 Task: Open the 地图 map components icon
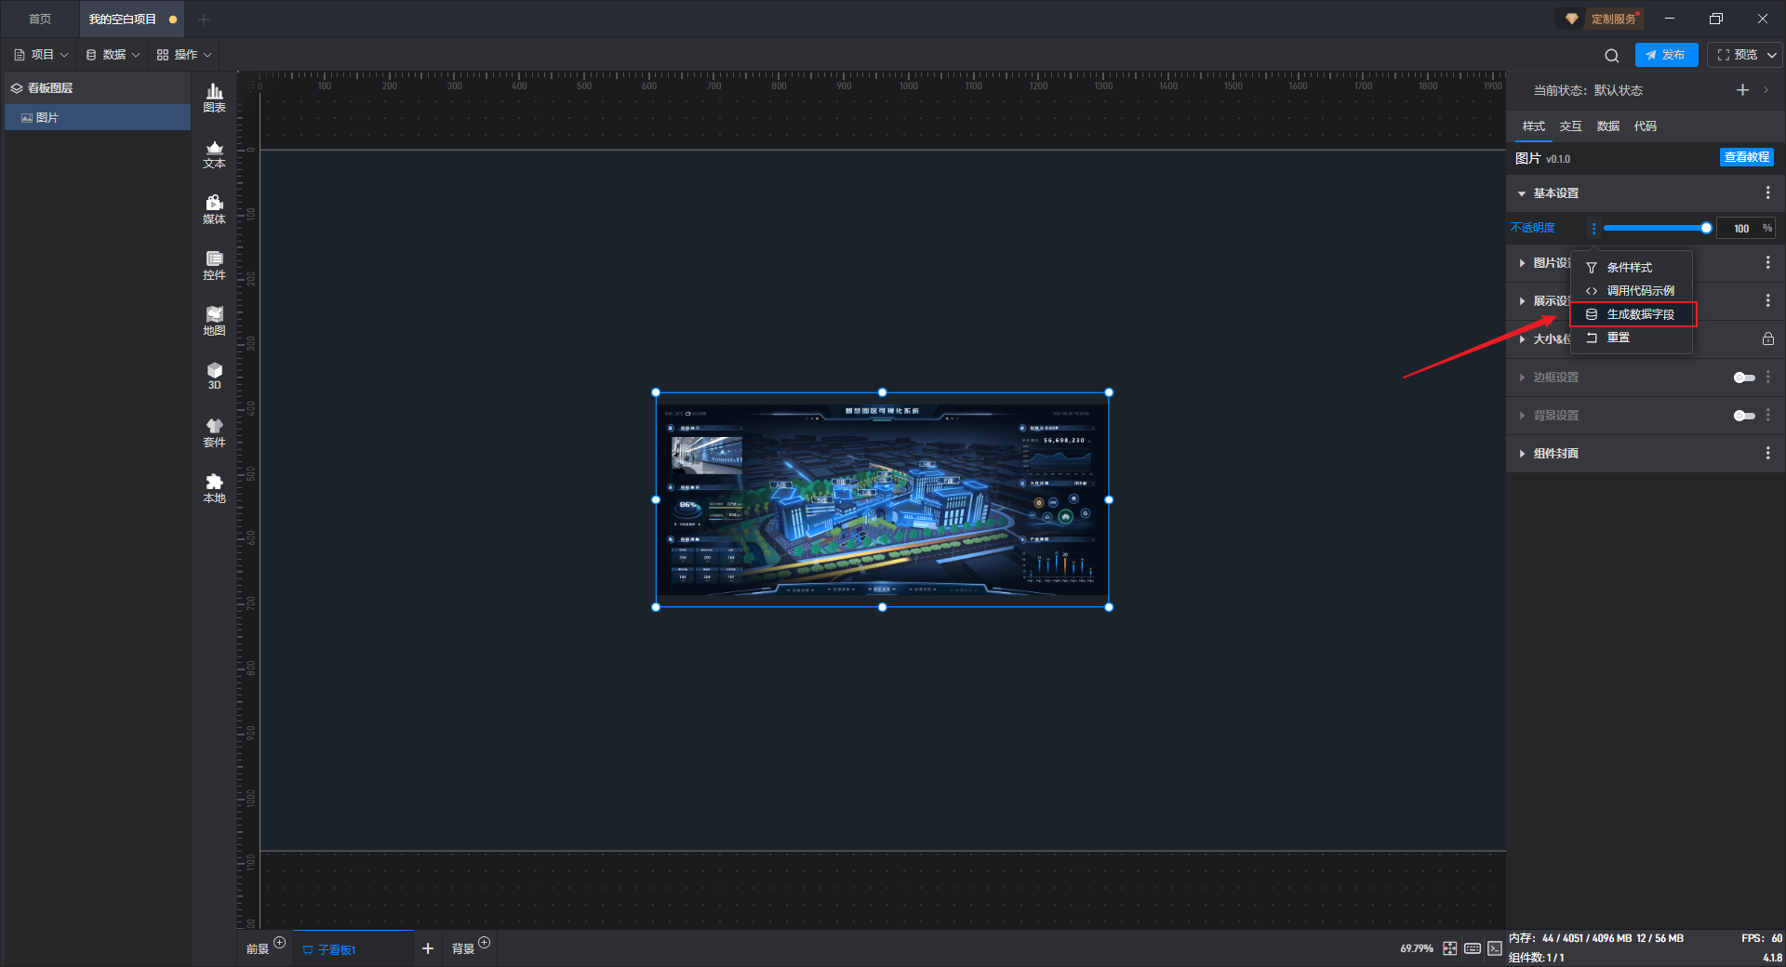point(214,321)
